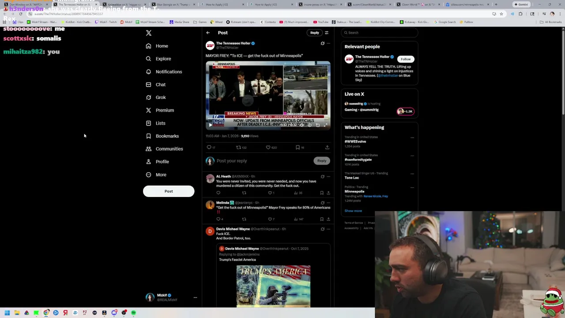Open more options for #WWEEvolve trend
Image resolution: width=565 pixels, height=318 pixels.
(412, 137)
